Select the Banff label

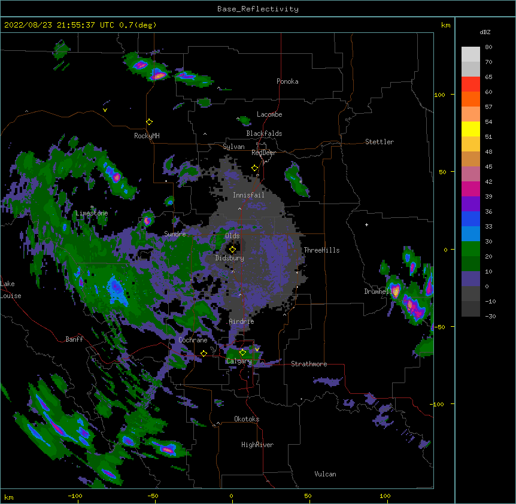74,339
